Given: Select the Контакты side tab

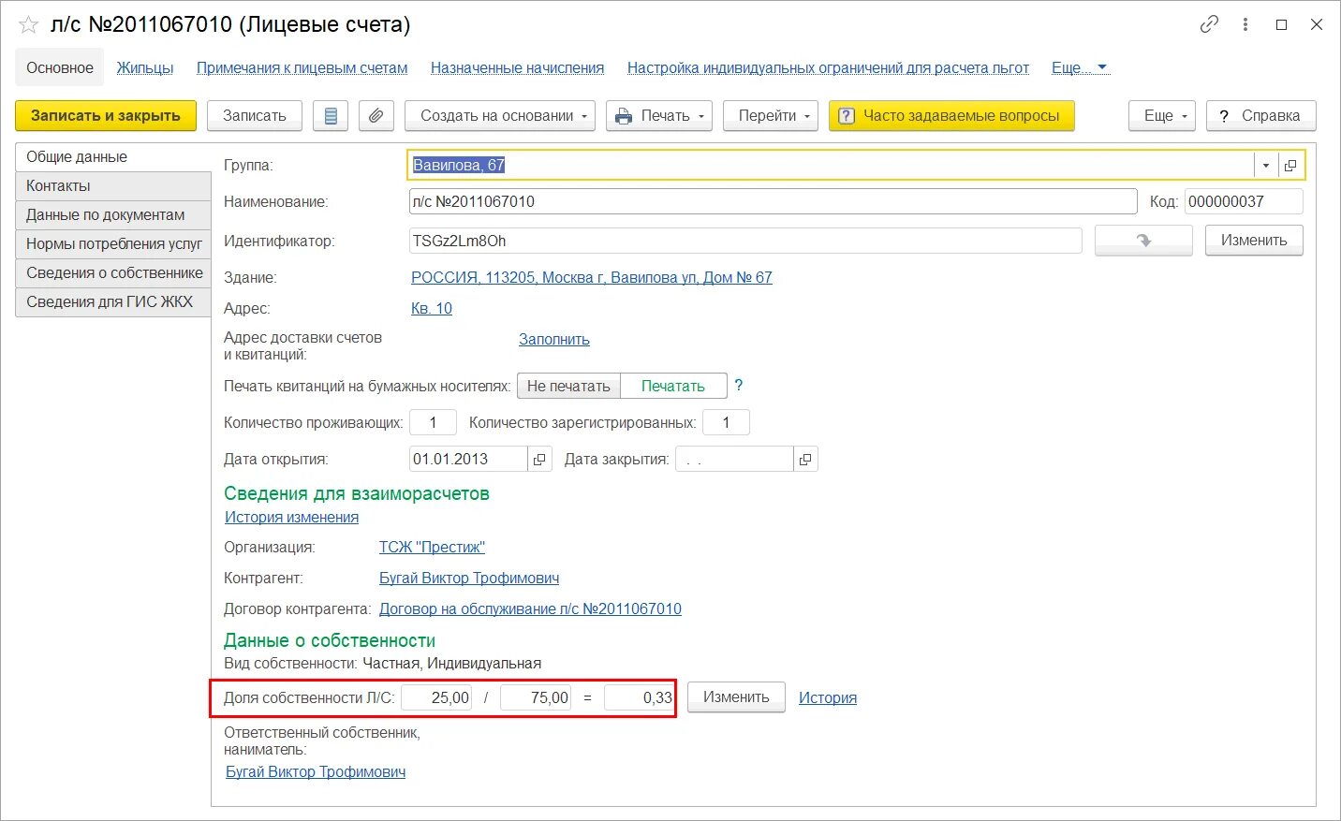Looking at the screenshot, I should coord(113,186).
